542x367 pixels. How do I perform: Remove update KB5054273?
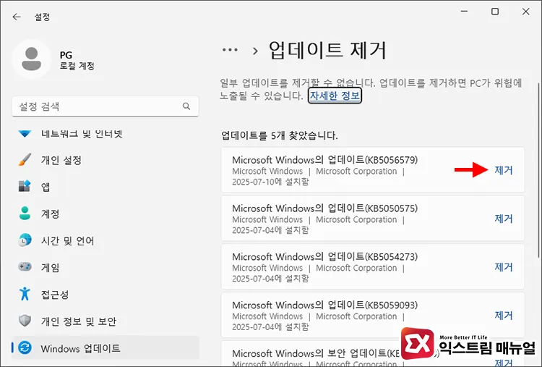click(x=503, y=267)
